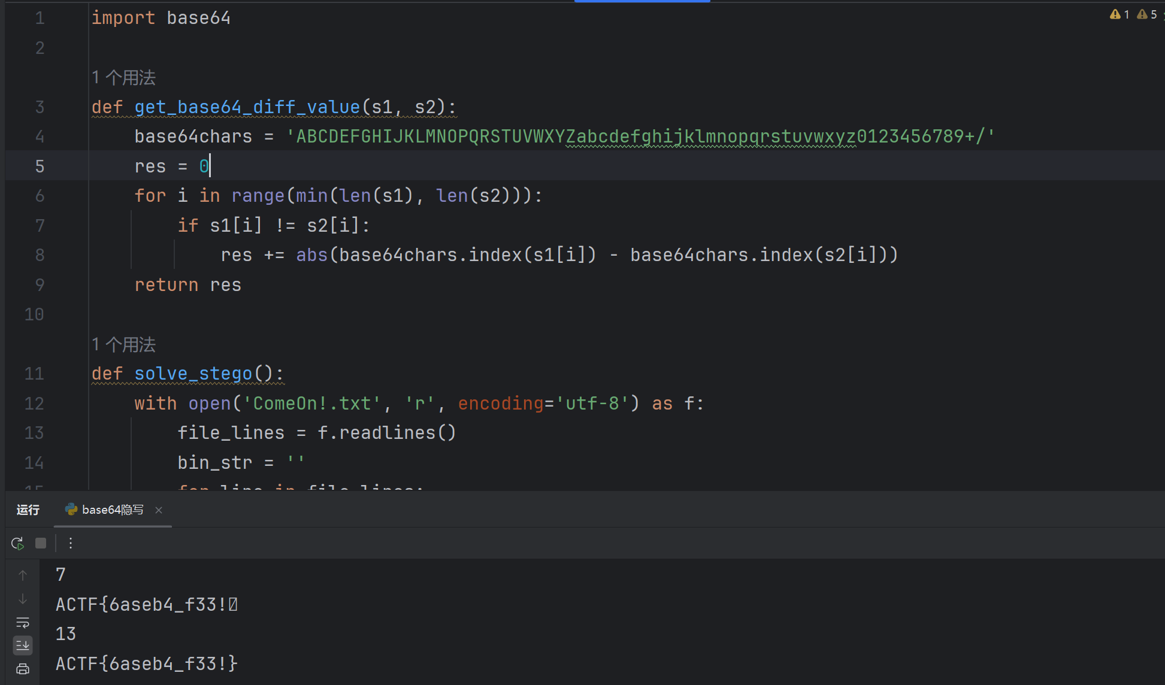Click the final ACTF flag output line
This screenshot has width=1165, height=685.
147,663
